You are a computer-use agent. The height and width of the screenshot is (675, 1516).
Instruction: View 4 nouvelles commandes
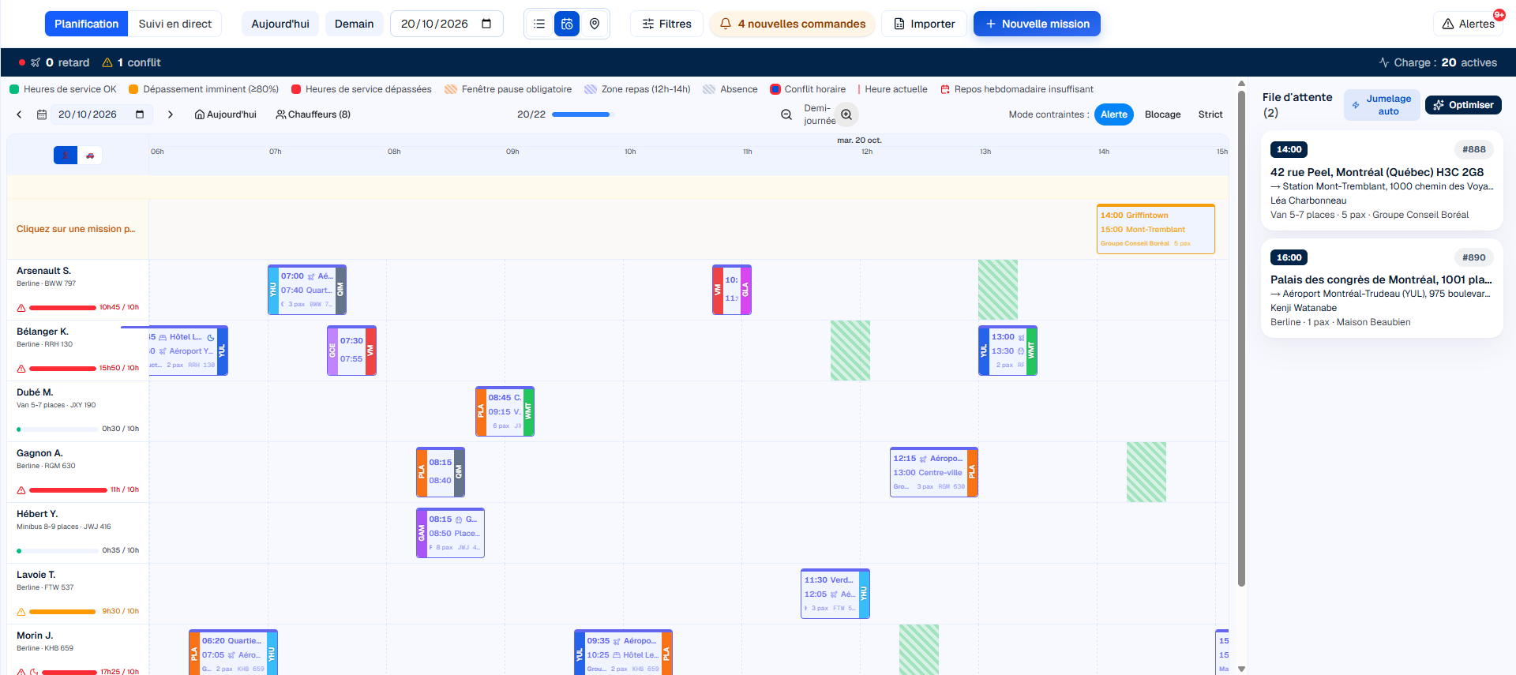coord(792,24)
